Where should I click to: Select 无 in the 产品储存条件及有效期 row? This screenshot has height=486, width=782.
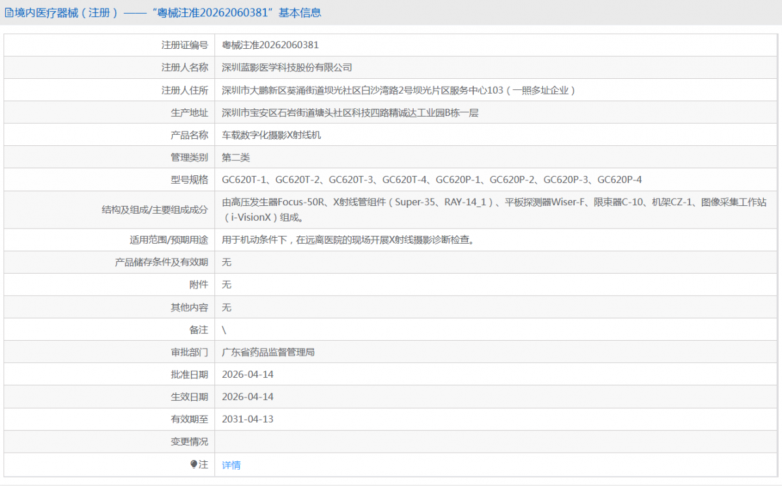pos(227,262)
